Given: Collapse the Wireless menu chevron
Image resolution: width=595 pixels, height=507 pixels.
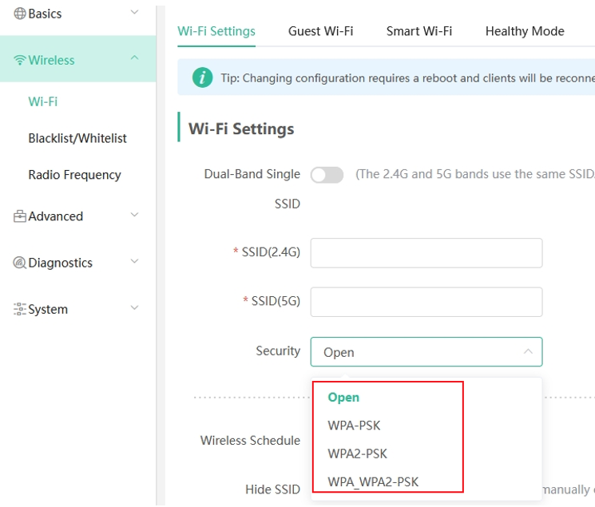Looking at the screenshot, I should coord(134,58).
